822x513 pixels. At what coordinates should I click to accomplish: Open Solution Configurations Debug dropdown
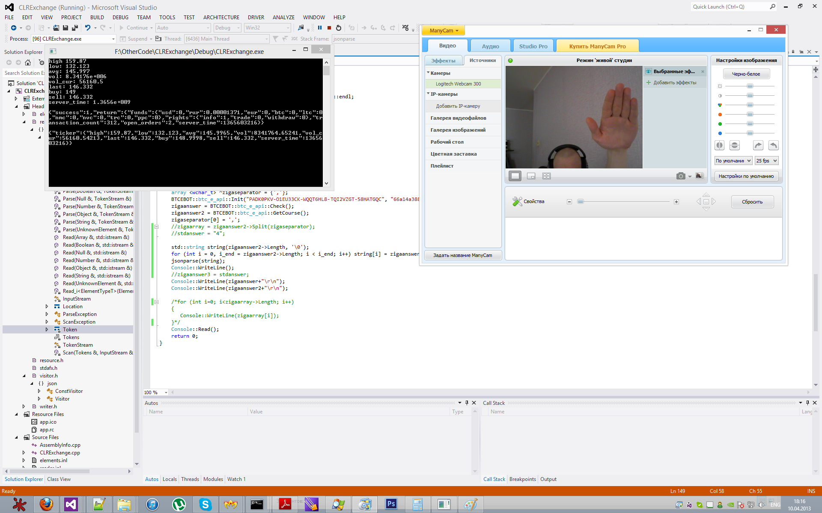[x=227, y=28]
